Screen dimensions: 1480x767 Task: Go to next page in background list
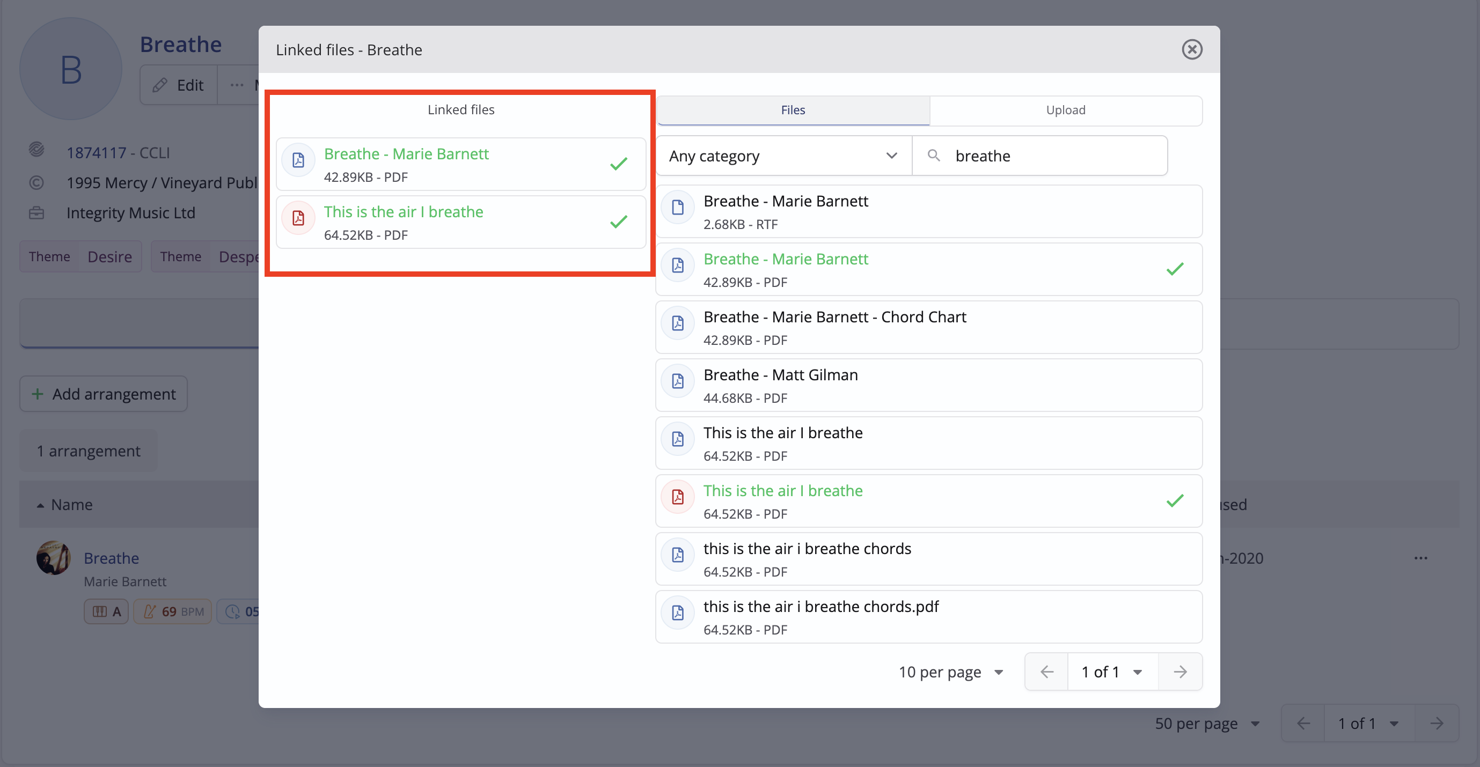[1437, 724]
